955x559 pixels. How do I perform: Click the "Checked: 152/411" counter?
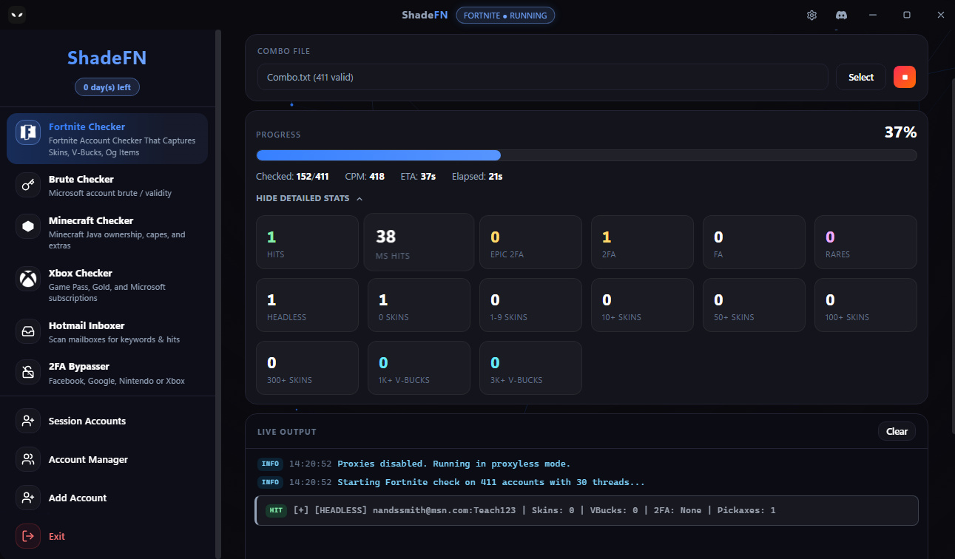coord(292,177)
